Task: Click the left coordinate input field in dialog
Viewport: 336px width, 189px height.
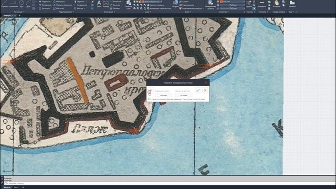Action: [x=163, y=96]
